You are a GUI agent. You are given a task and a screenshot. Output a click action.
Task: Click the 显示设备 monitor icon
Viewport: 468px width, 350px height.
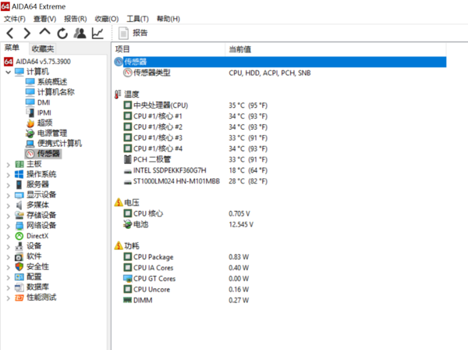pyautogui.click(x=19, y=195)
